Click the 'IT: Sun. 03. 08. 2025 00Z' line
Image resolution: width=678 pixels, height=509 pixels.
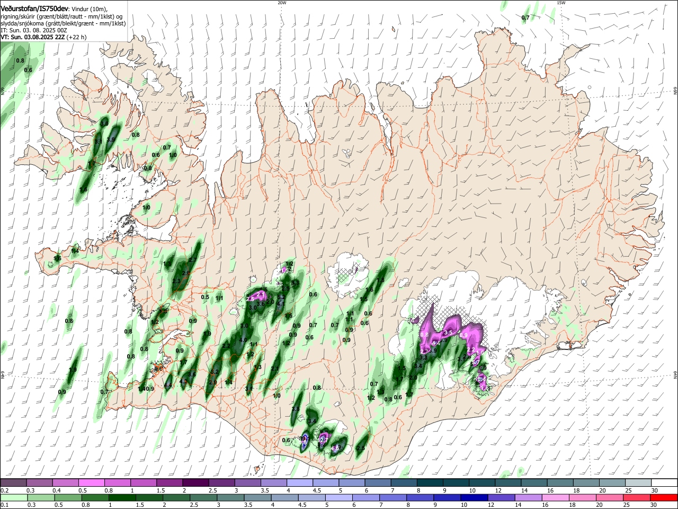pyautogui.click(x=34, y=30)
